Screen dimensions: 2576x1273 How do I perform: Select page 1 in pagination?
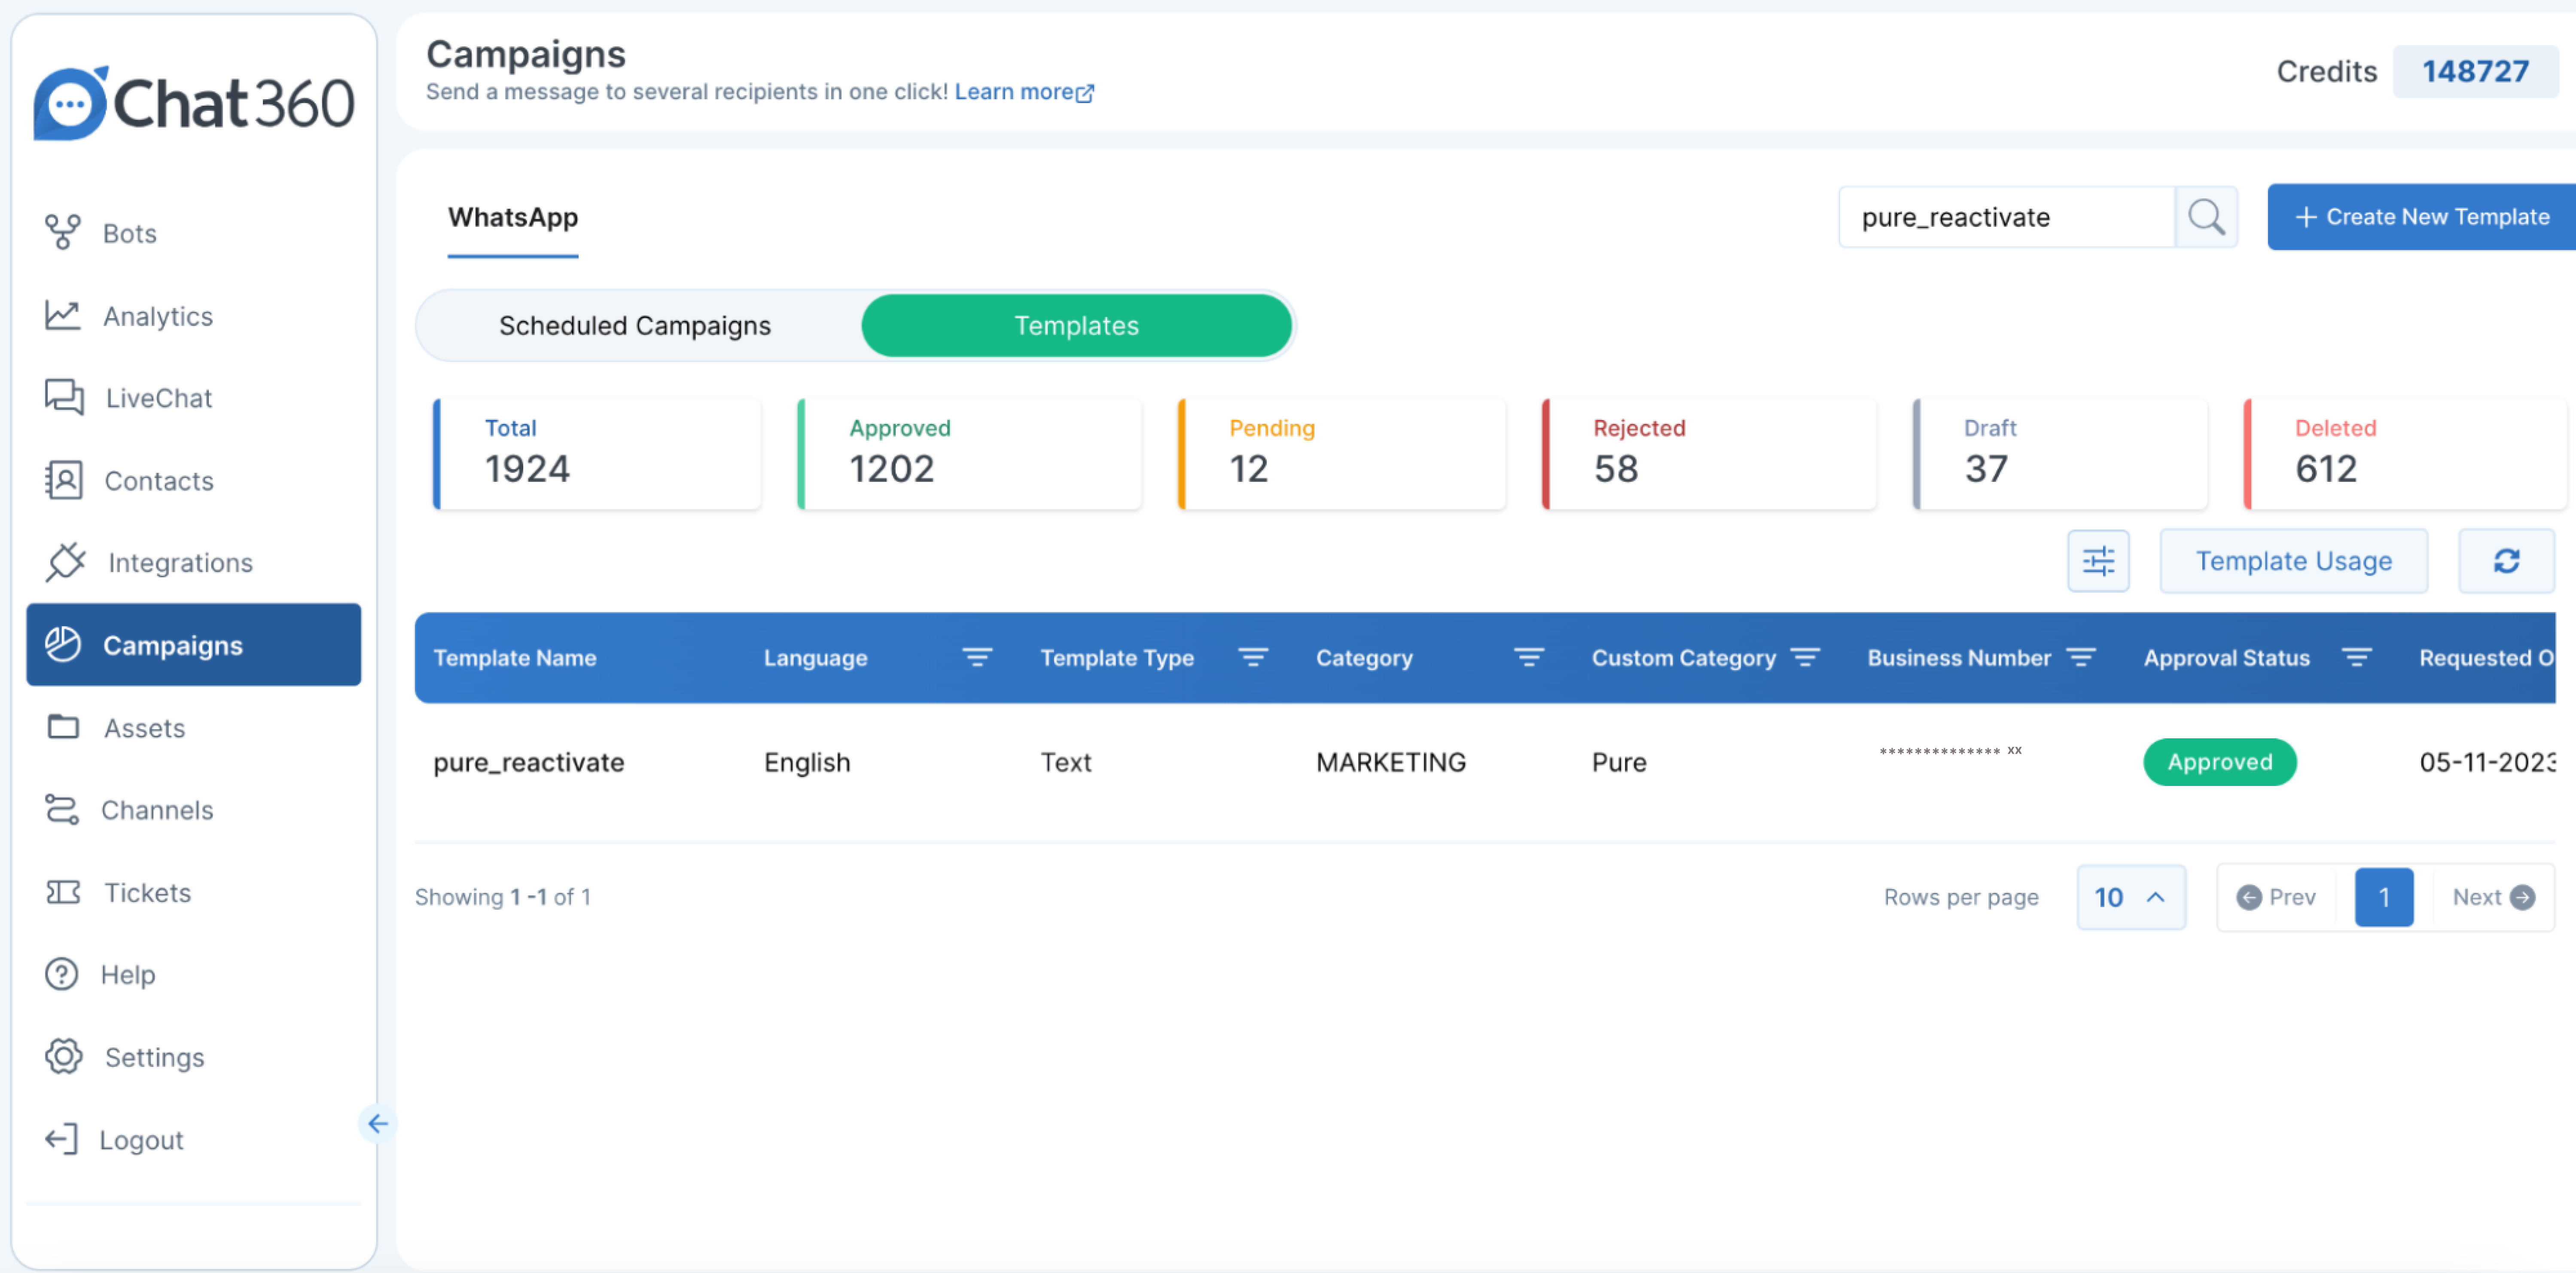(x=2383, y=897)
